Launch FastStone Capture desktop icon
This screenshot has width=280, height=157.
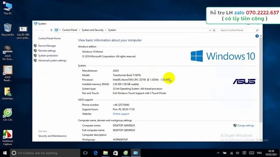point(8,137)
